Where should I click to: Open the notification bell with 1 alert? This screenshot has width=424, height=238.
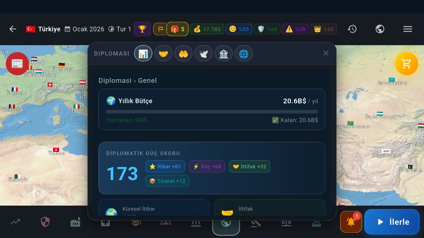pyautogui.click(x=351, y=222)
